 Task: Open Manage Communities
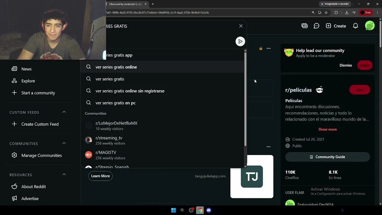coord(38,155)
